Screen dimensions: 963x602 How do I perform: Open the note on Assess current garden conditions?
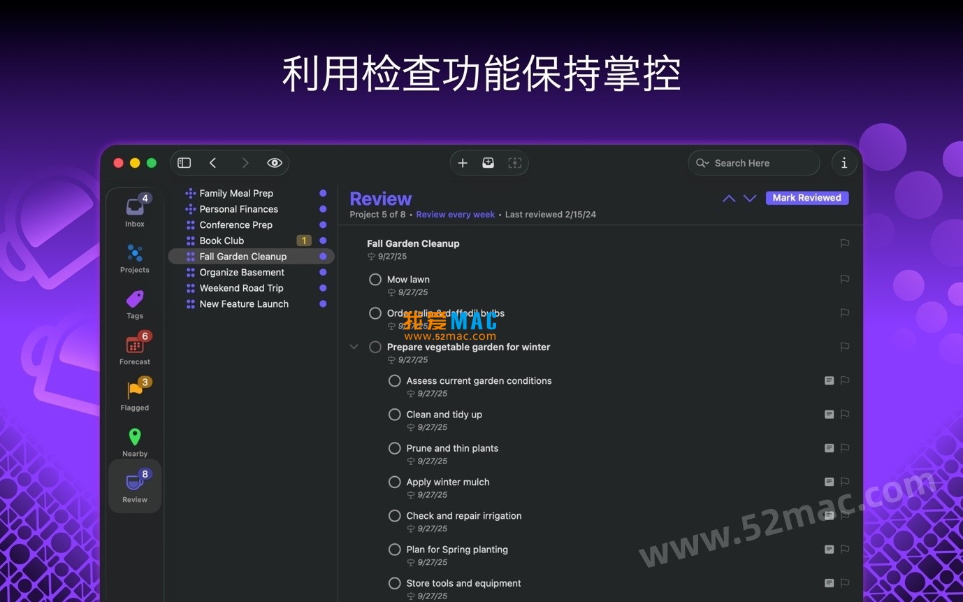coord(829,380)
